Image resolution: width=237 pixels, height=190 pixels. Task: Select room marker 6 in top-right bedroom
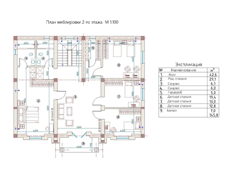119,65
